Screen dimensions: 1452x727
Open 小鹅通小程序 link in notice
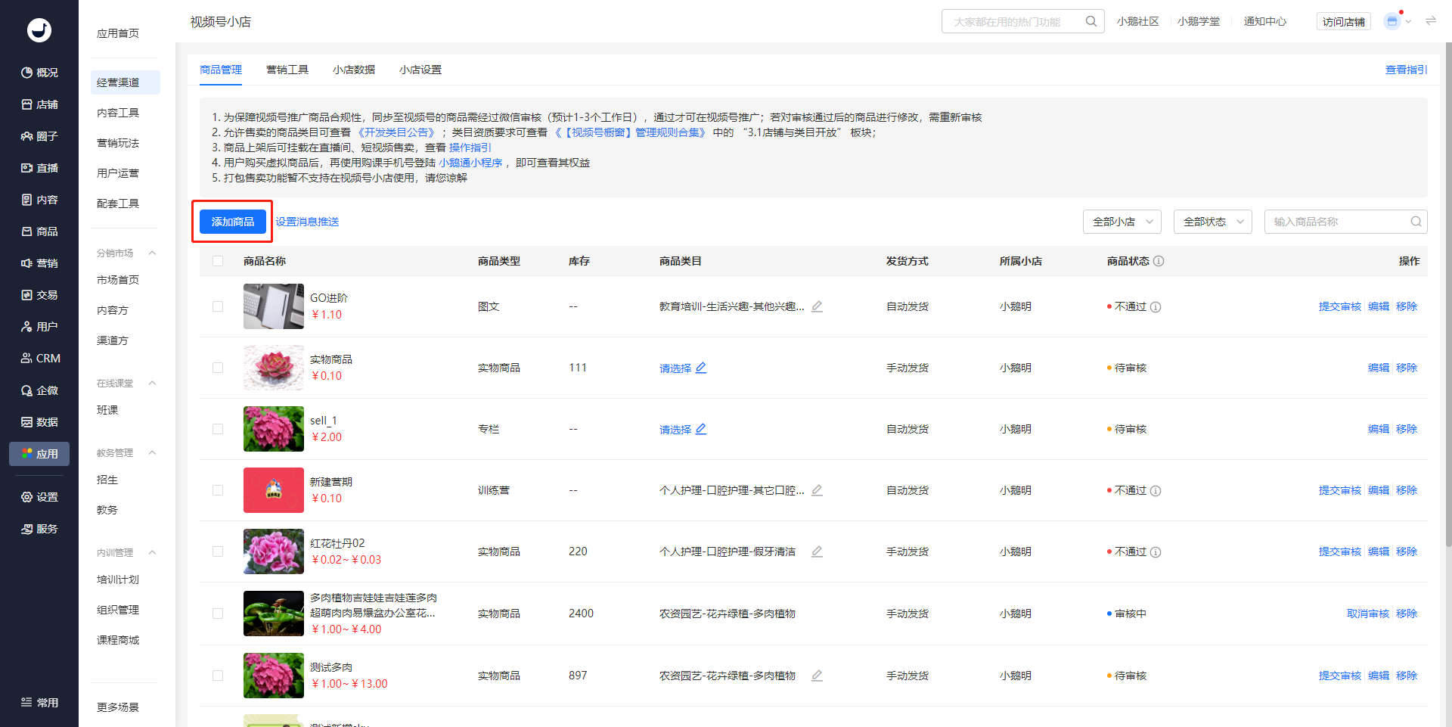point(470,163)
